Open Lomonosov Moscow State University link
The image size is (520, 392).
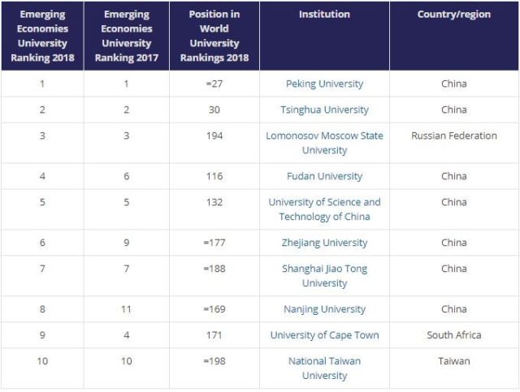[324, 143]
